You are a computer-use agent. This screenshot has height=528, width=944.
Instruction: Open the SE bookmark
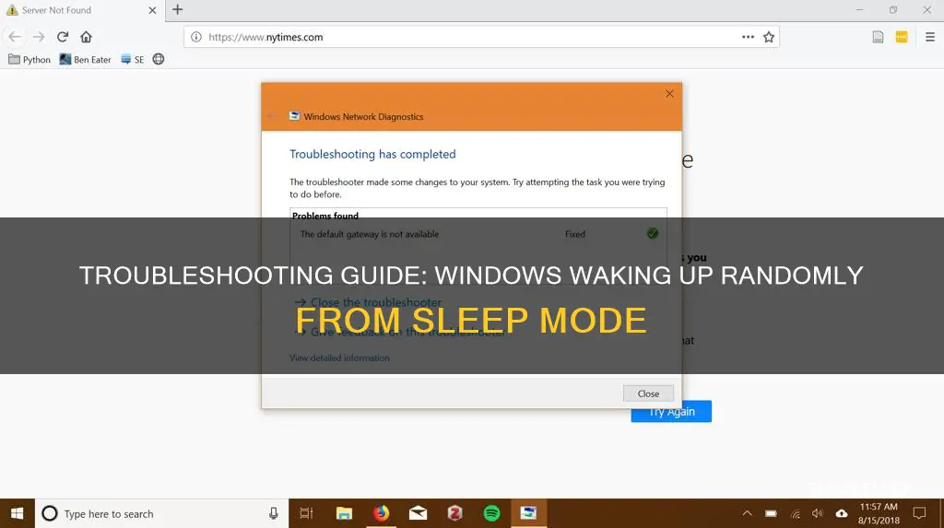(133, 59)
